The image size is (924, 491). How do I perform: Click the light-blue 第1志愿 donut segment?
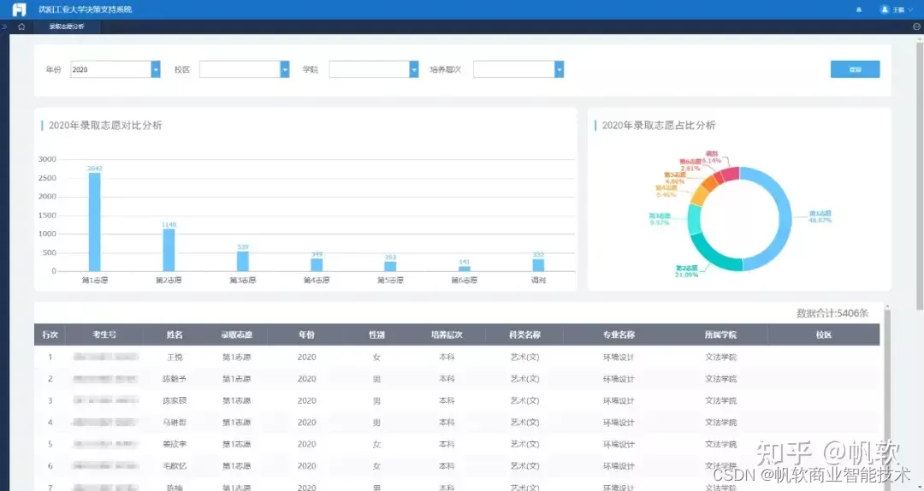click(x=784, y=218)
